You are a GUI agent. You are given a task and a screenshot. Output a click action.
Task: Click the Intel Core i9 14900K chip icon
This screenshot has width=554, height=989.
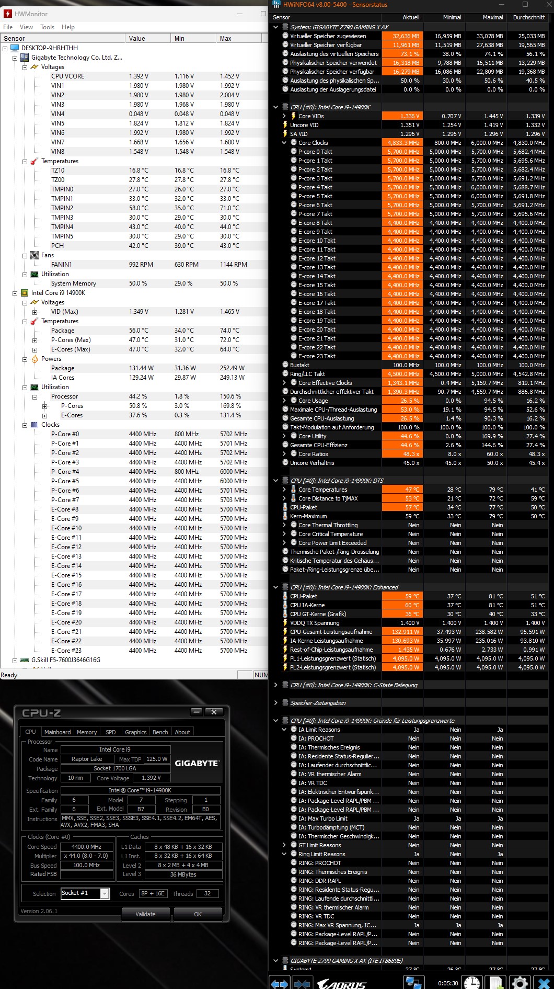tap(25, 293)
